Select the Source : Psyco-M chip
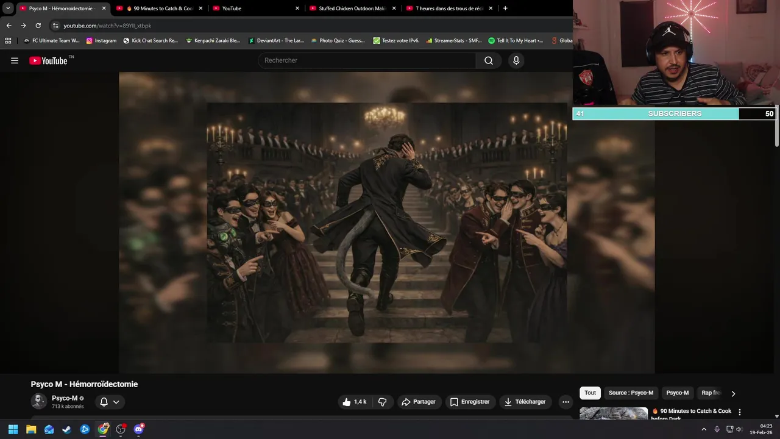Image resolution: width=780 pixels, height=439 pixels. [x=631, y=393]
